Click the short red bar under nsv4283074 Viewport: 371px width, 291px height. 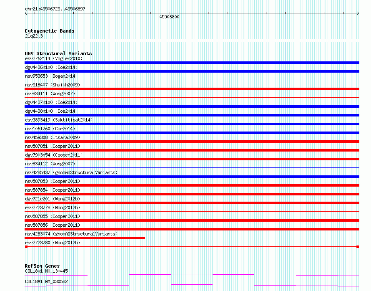[x=85, y=238]
